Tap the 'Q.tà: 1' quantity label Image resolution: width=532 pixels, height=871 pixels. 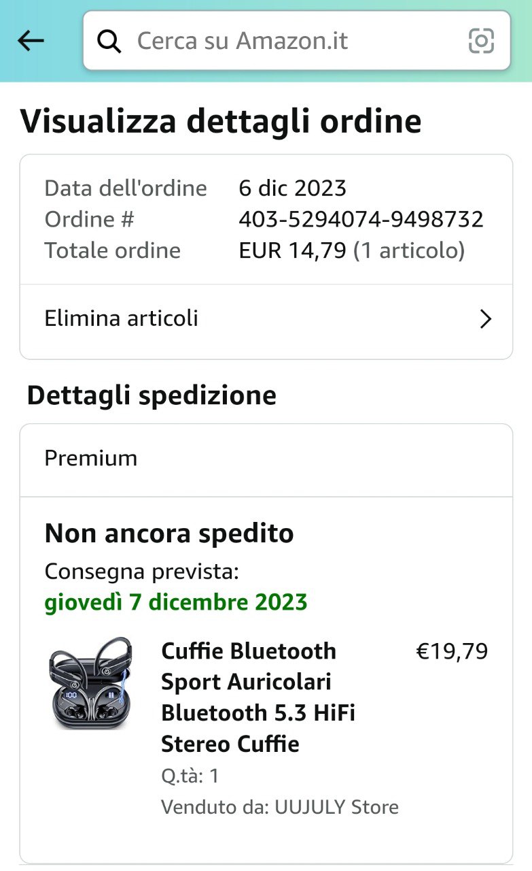click(x=190, y=776)
